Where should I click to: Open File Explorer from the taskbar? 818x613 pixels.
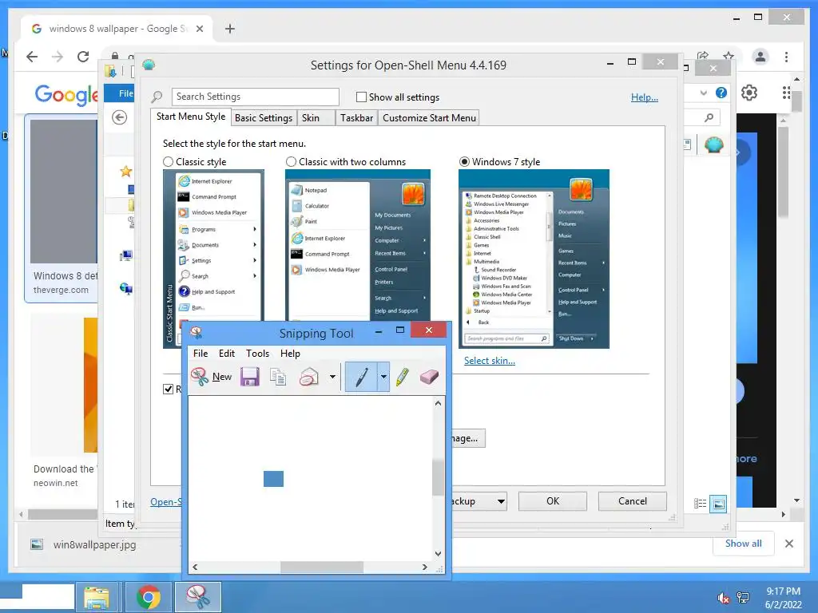97,597
